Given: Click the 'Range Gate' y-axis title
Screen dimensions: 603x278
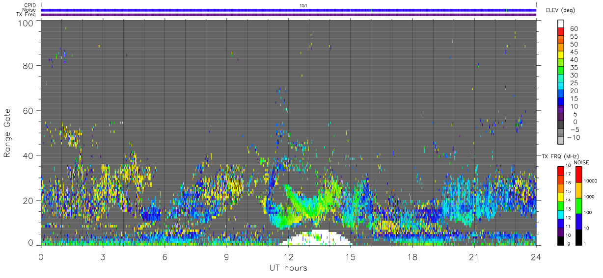Looking at the screenshot, I should pyautogui.click(x=7, y=133).
